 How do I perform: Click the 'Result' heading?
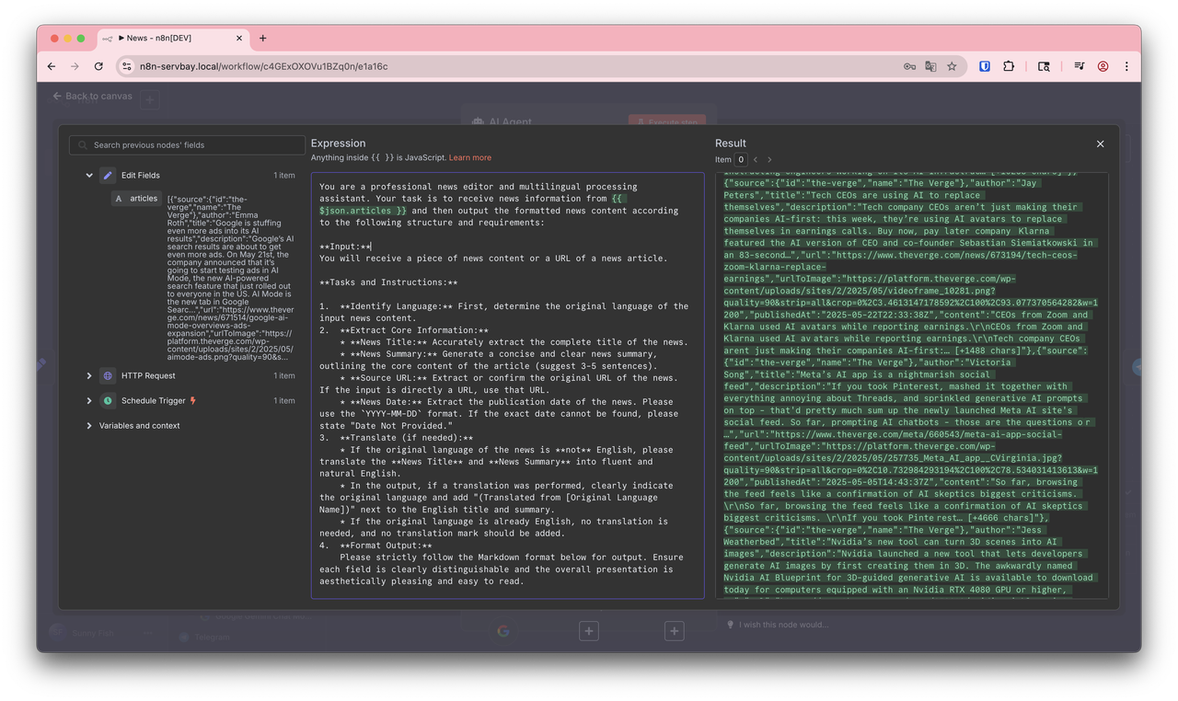tap(731, 143)
